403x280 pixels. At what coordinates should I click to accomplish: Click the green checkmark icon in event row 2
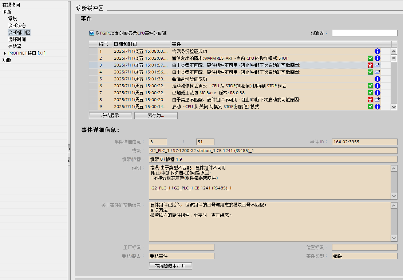pos(371,58)
